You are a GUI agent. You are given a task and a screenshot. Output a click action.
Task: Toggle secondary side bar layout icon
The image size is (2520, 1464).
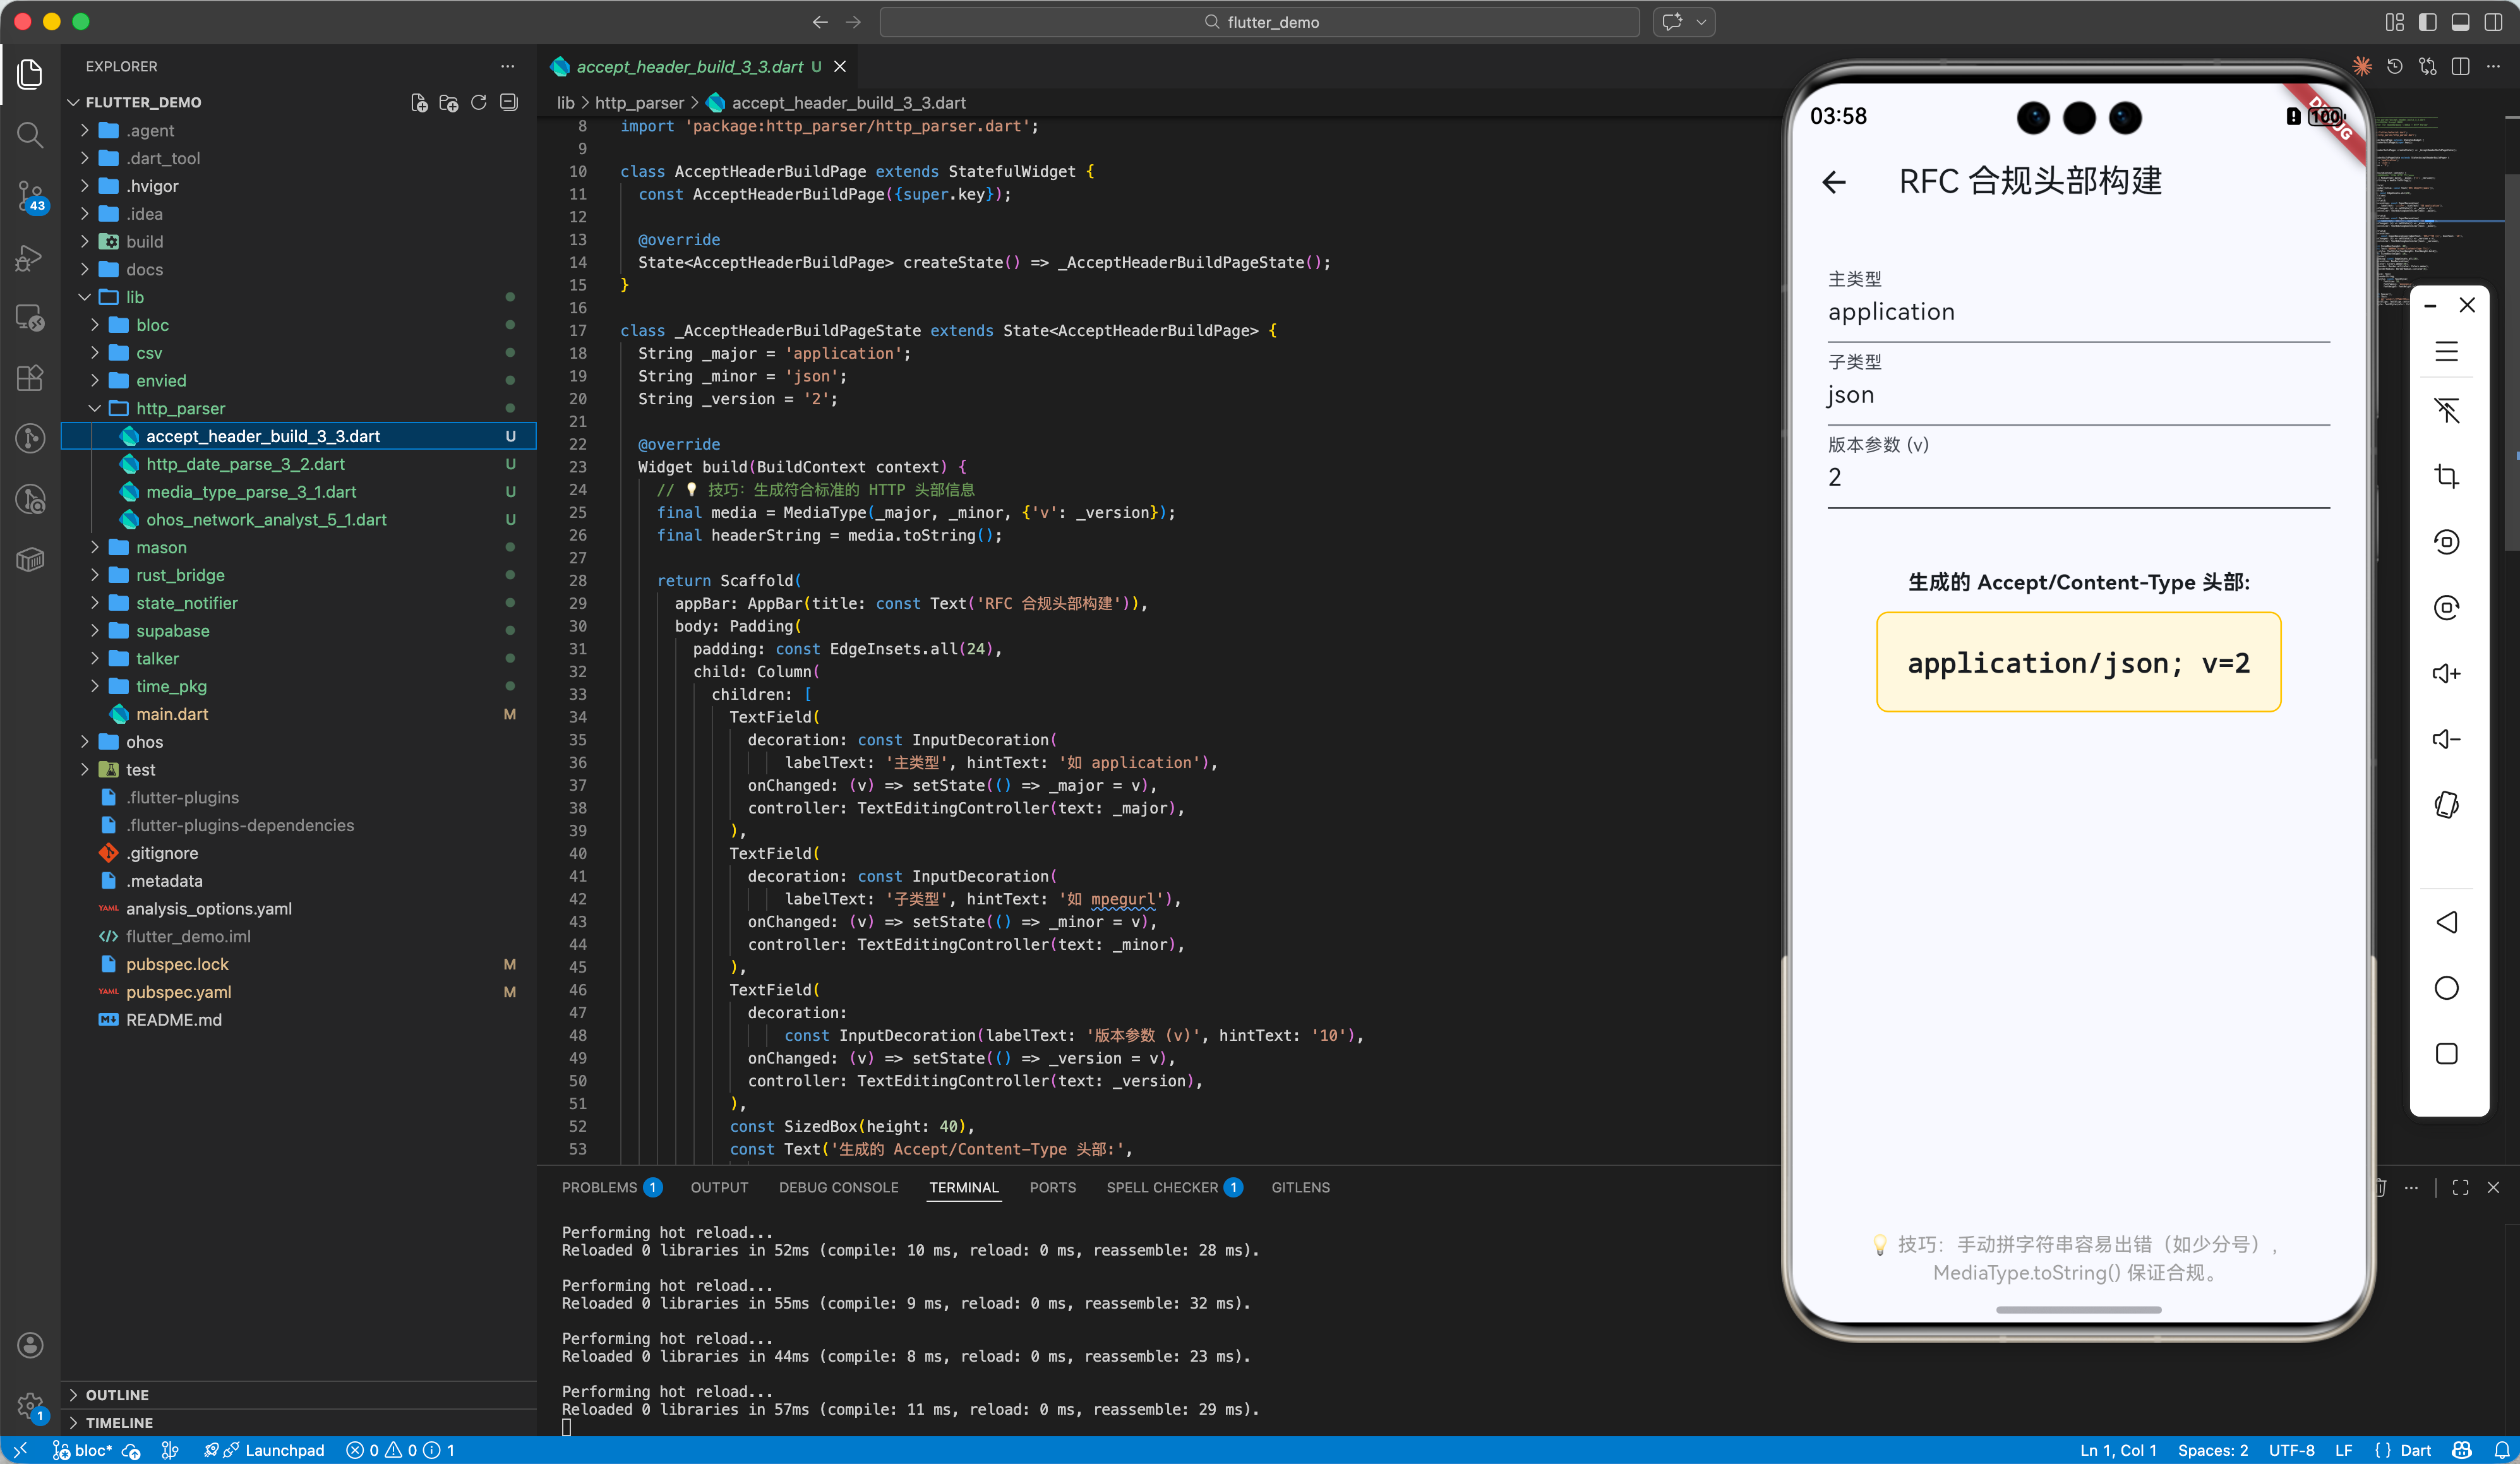click(x=2494, y=22)
